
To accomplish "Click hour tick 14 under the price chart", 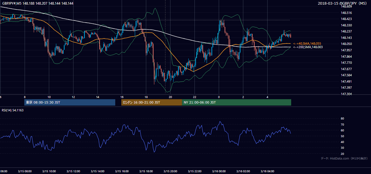I will pos(98,97).
